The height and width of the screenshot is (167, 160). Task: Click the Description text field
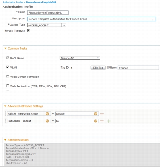[91, 19]
